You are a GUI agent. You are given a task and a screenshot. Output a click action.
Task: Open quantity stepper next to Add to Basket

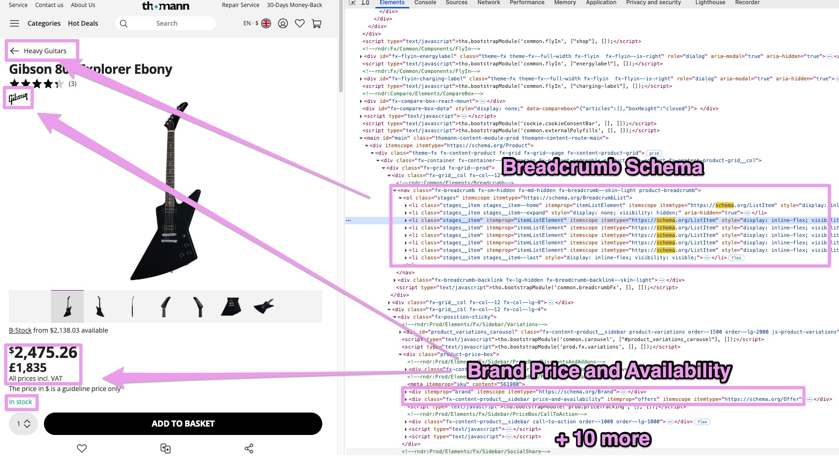pos(23,424)
